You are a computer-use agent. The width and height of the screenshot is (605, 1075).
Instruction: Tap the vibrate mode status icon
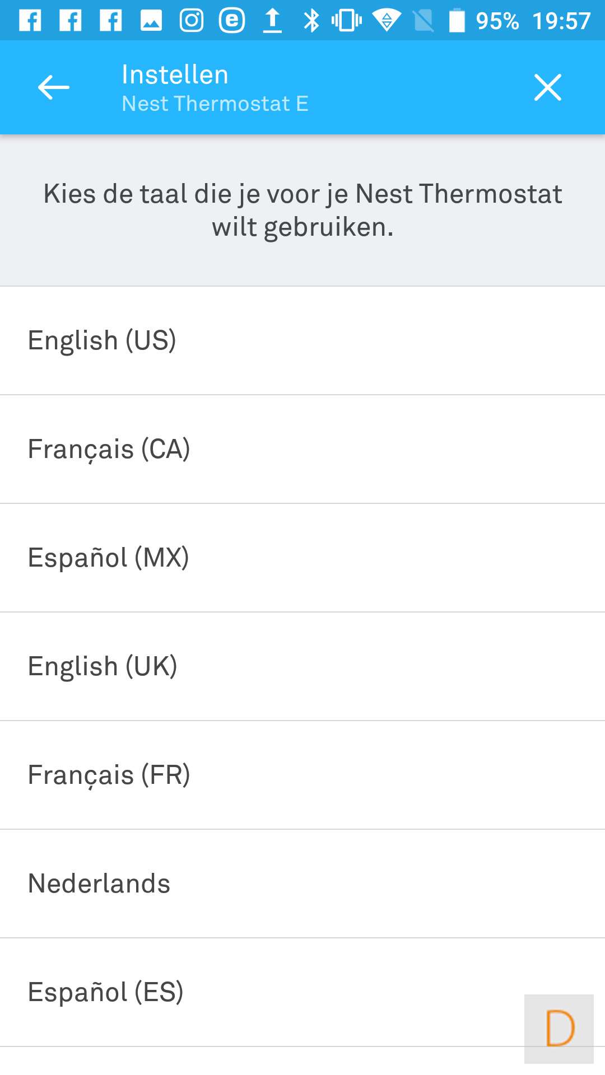pos(347,21)
